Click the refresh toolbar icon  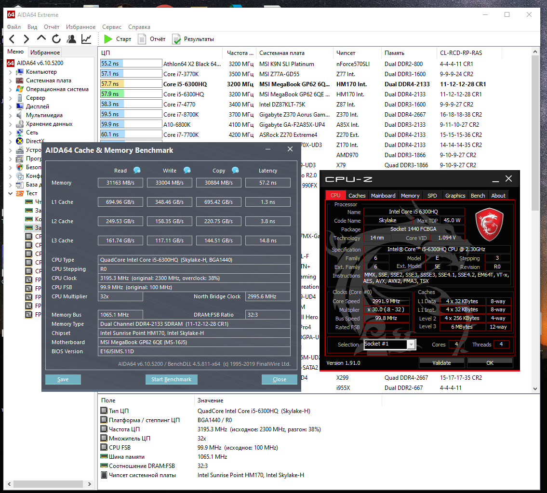(x=56, y=39)
